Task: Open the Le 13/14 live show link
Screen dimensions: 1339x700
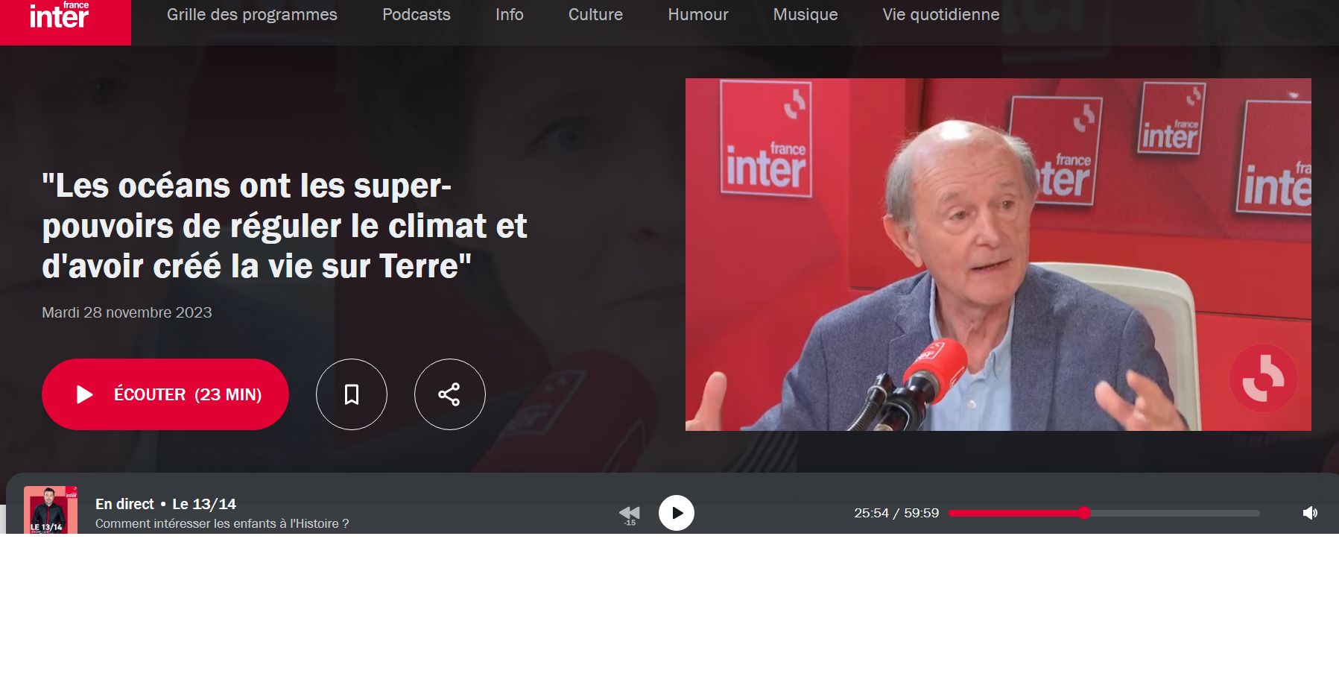Action: coord(204,504)
